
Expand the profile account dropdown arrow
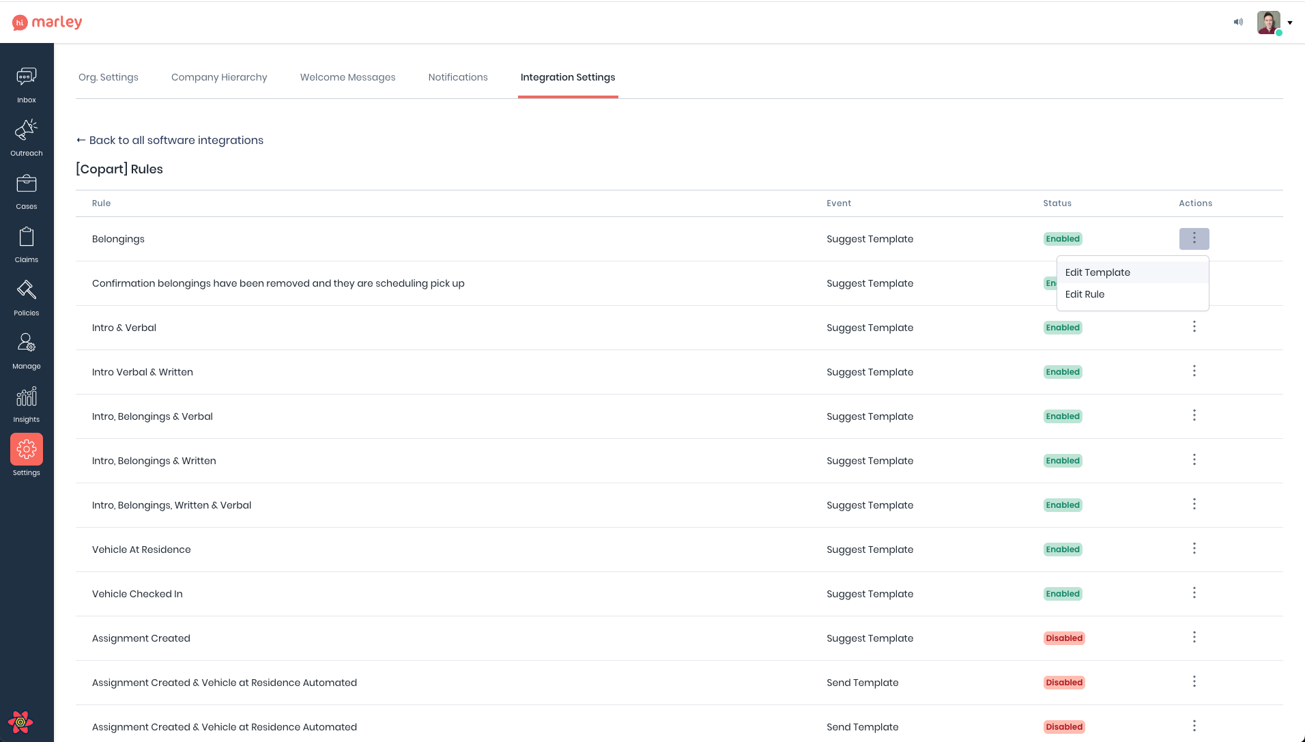(1289, 22)
